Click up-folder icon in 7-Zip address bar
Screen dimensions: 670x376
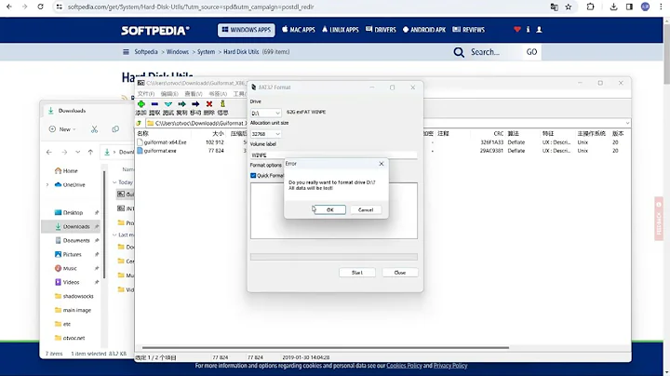[x=139, y=123]
